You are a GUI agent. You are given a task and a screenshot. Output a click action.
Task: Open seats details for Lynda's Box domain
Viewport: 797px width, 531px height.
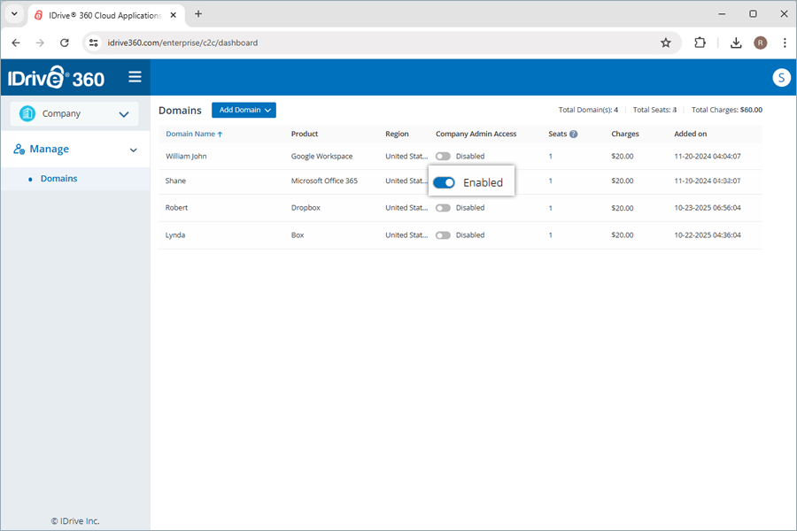point(550,235)
